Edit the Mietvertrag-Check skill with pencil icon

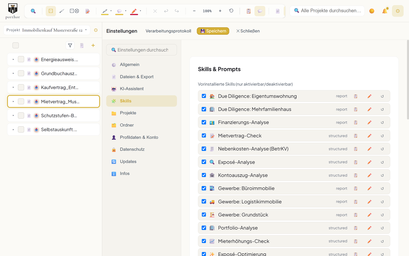[x=370, y=136]
